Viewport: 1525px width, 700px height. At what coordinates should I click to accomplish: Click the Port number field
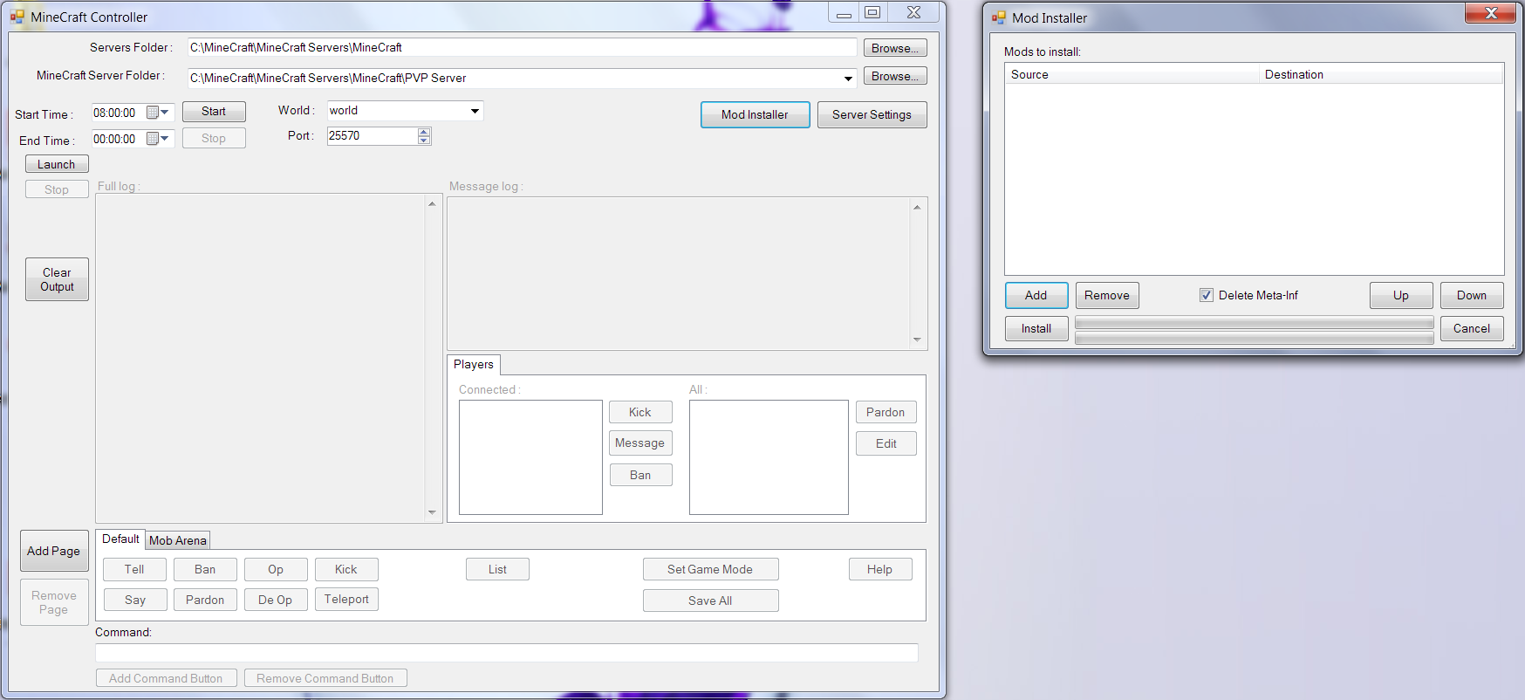(373, 136)
